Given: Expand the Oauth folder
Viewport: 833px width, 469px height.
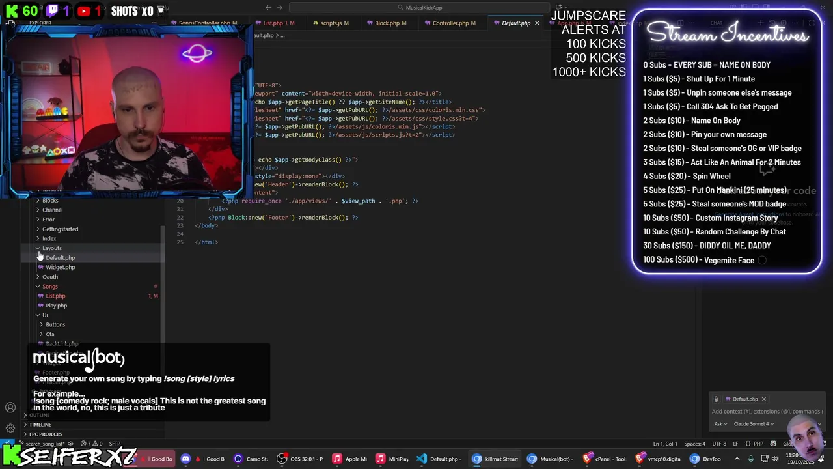Looking at the screenshot, I should (49, 277).
